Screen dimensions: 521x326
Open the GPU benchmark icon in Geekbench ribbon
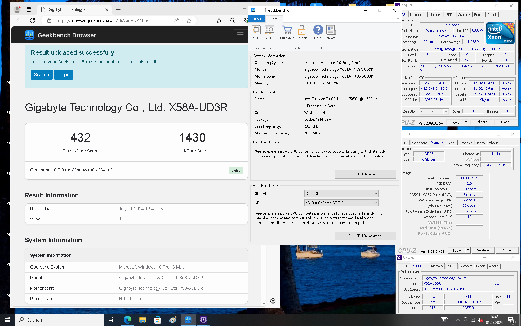269,32
